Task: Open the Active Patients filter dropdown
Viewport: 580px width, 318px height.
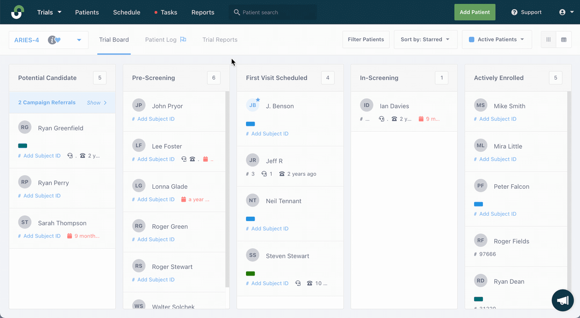Action: [x=497, y=40]
